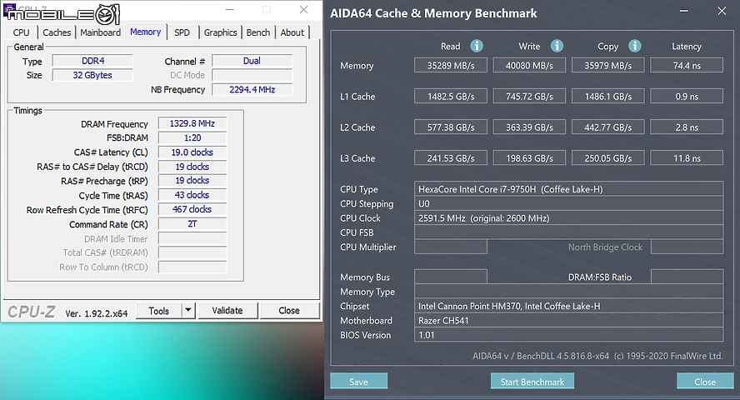740x400 pixels.
Task: Click the L2 Cache Copy 442.77 GB/s cell
Action: click(x=607, y=127)
